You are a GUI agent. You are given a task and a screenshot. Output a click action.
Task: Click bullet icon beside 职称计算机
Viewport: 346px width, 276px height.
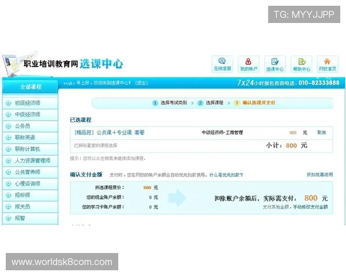point(9,149)
